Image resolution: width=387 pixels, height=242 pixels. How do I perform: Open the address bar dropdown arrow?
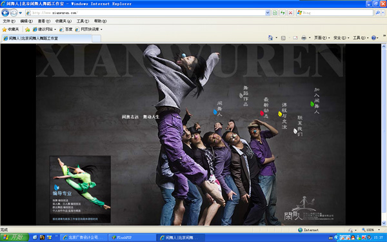(x=268, y=13)
